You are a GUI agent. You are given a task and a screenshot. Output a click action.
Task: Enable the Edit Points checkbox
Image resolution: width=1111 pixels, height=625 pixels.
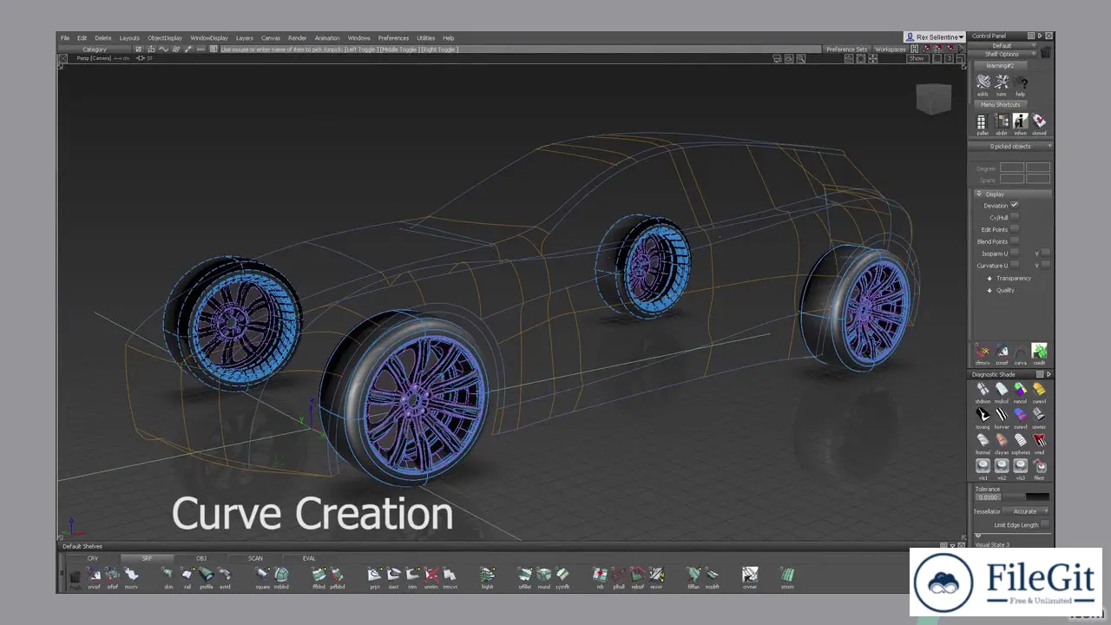(x=1014, y=229)
